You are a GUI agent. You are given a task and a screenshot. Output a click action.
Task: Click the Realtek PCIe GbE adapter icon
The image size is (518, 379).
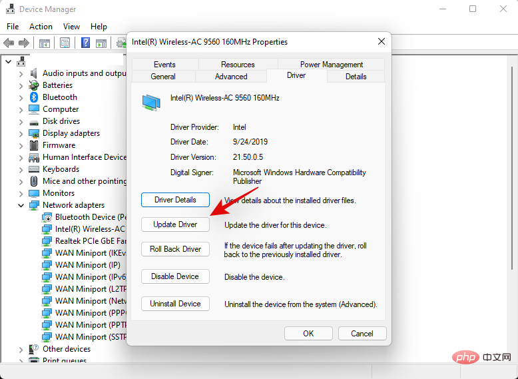(x=47, y=241)
